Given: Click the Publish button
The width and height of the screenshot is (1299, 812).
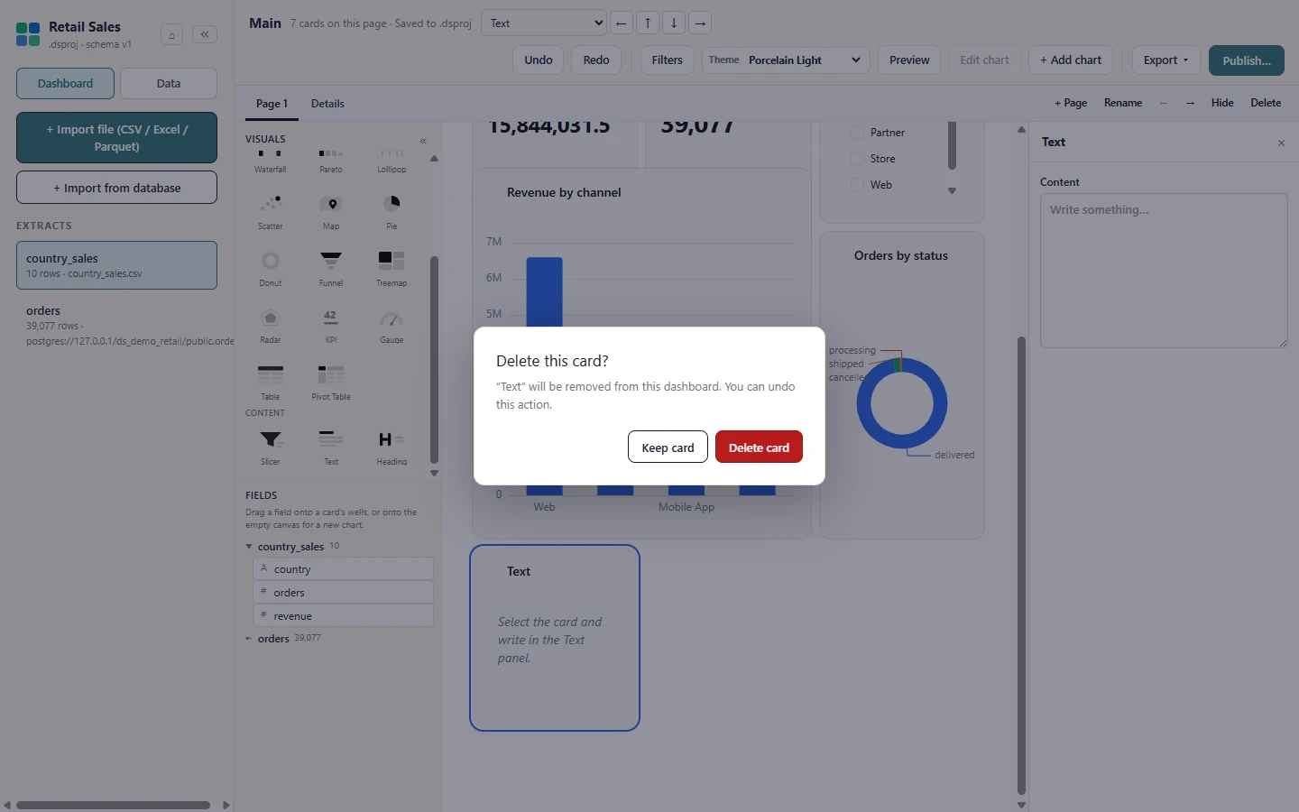Looking at the screenshot, I should (x=1247, y=60).
